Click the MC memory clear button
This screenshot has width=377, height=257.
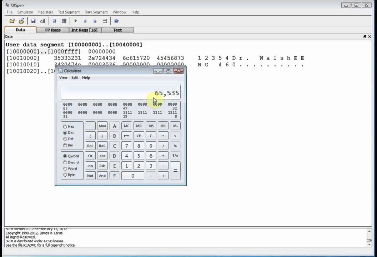tap(126, 126)
